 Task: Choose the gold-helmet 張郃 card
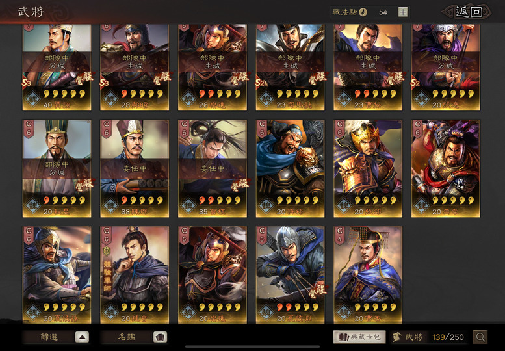click(x=368, y=168)
